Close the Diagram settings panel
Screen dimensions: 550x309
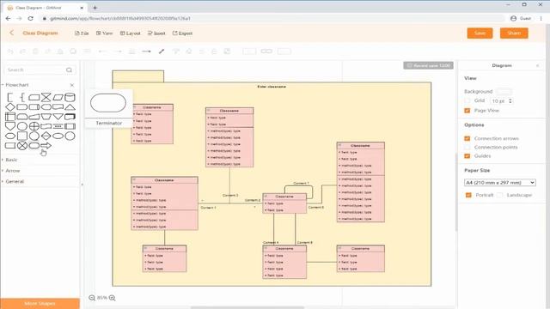[x=537, y=65]
